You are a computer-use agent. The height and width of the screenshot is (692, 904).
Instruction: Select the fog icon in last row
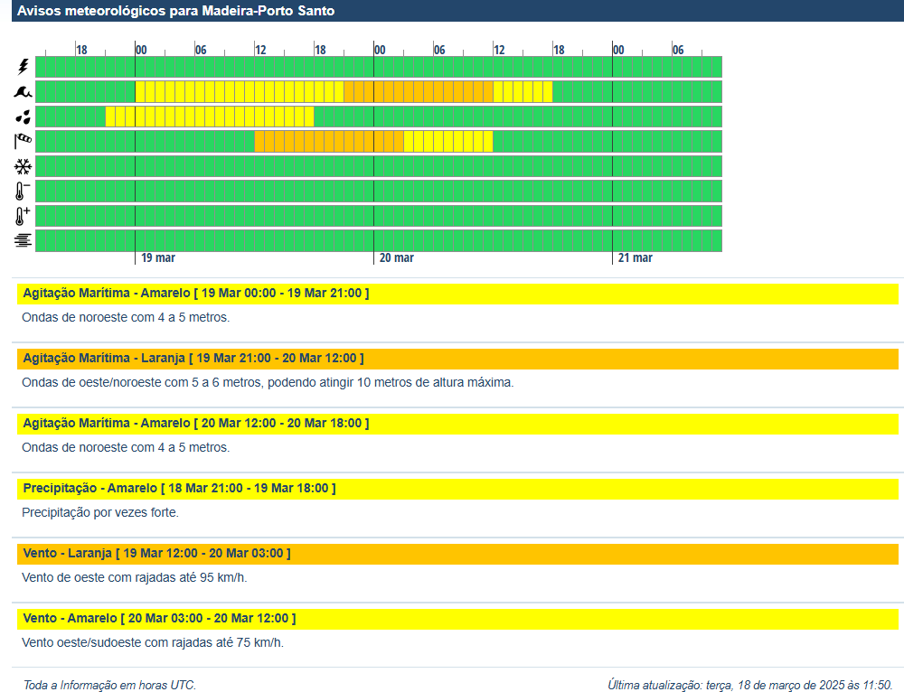tap(23, 240)
